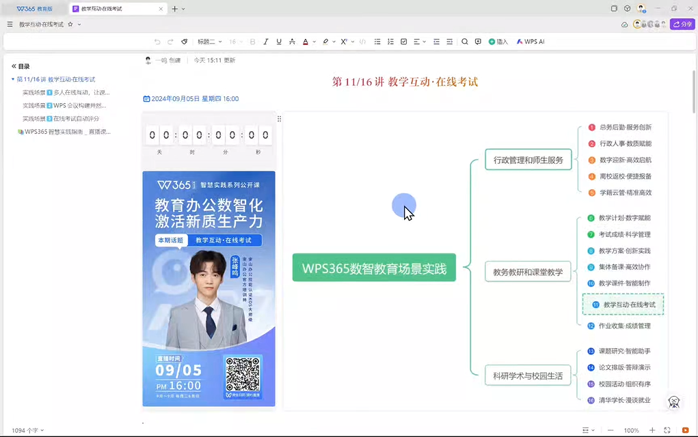Click the underline formatting icon
The height and width of the screenshot is (437, 698).
(279, 42)
